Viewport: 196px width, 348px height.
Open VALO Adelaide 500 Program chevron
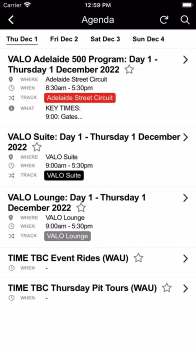click(185, 59)
